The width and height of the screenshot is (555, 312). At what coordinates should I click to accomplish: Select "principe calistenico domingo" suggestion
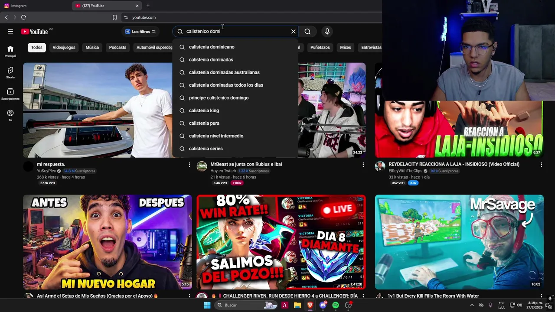point(235,97)
